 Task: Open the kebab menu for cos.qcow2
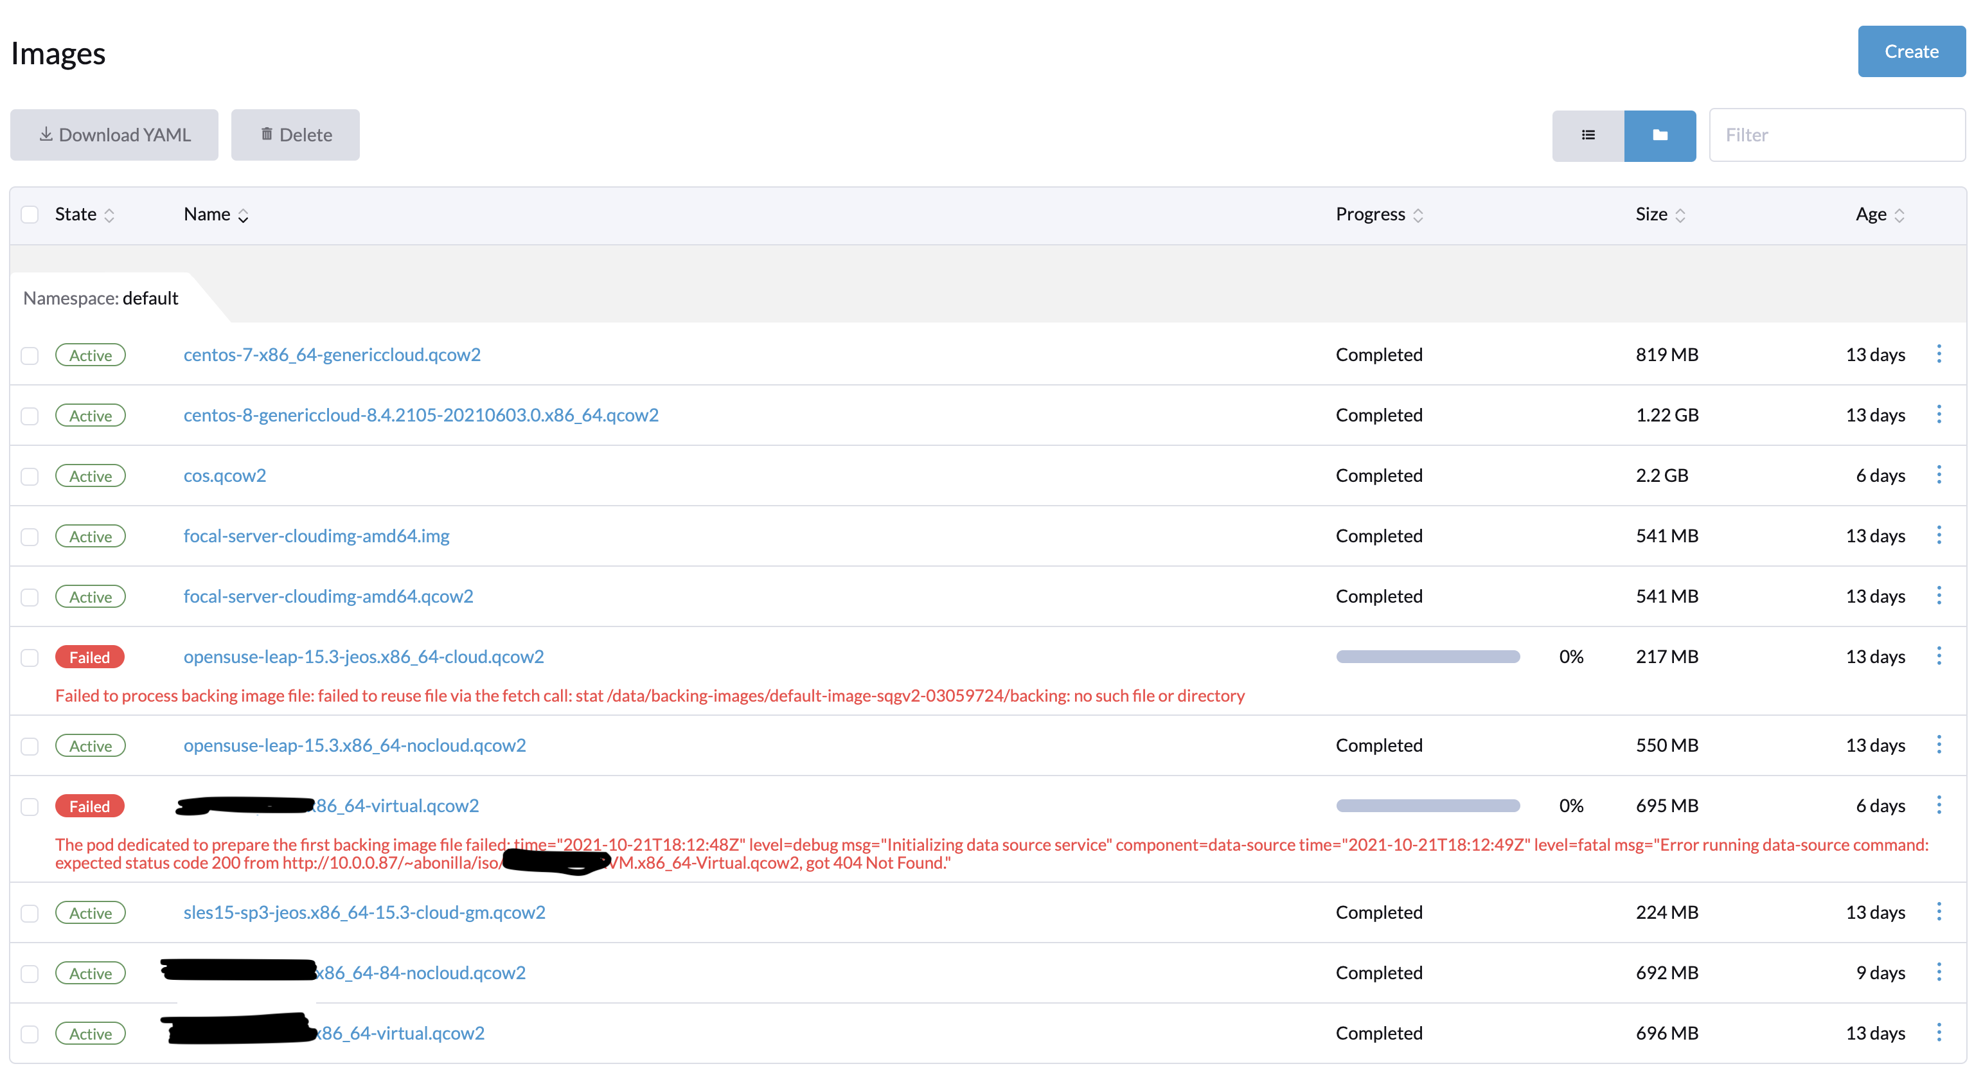click(x=1939, y=475)
